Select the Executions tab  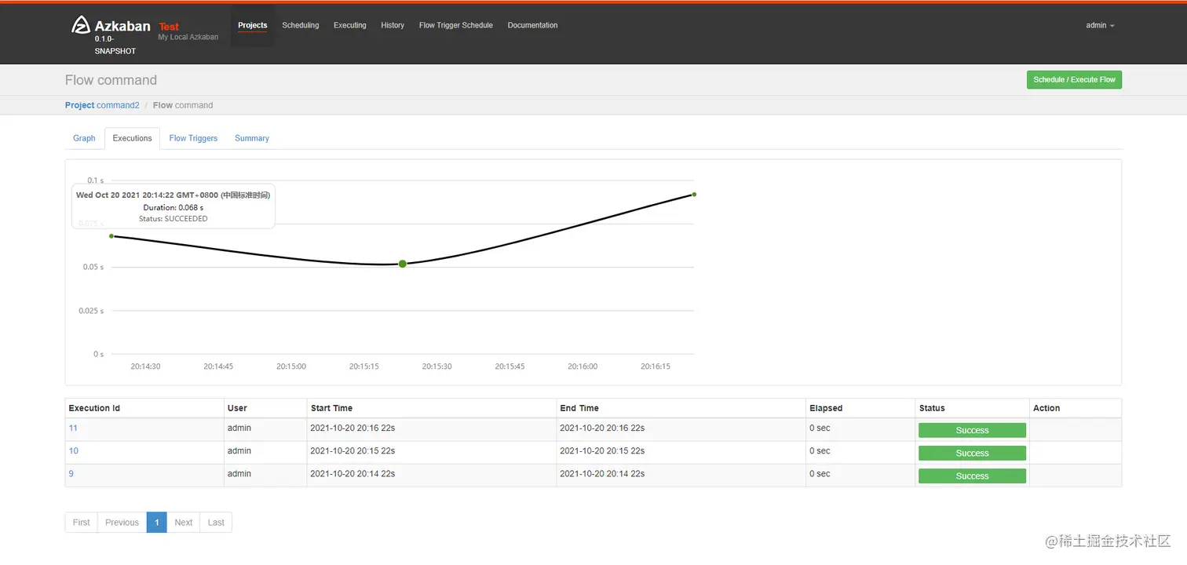click(x=132, y=138)
